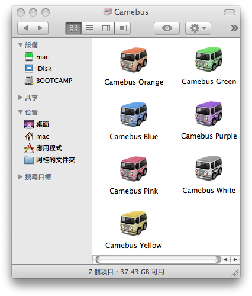Choose the Camebus Pink icon
Viewport: 252px width, 296px height.
tap(134, 169)
